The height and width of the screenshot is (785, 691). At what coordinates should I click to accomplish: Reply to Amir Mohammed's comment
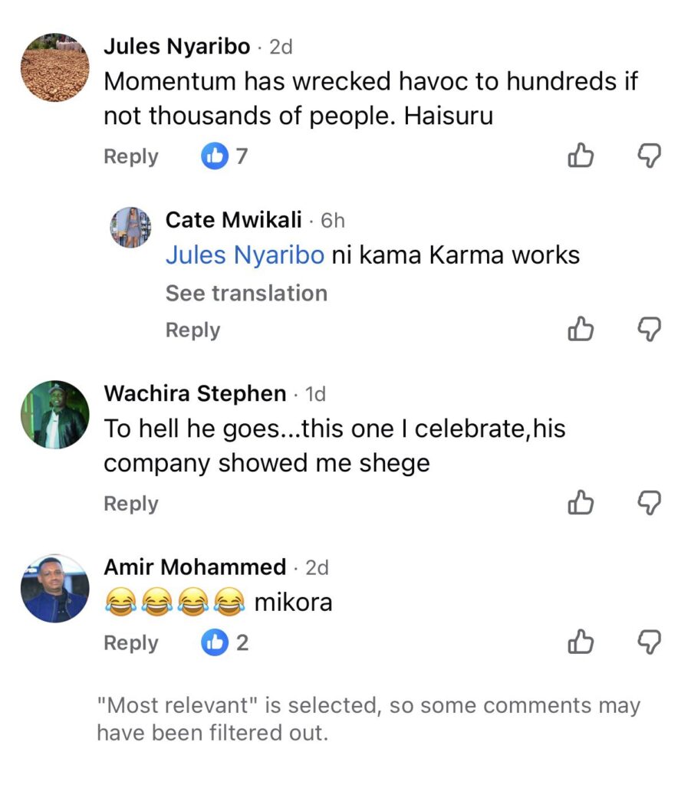tap(131, 643)
